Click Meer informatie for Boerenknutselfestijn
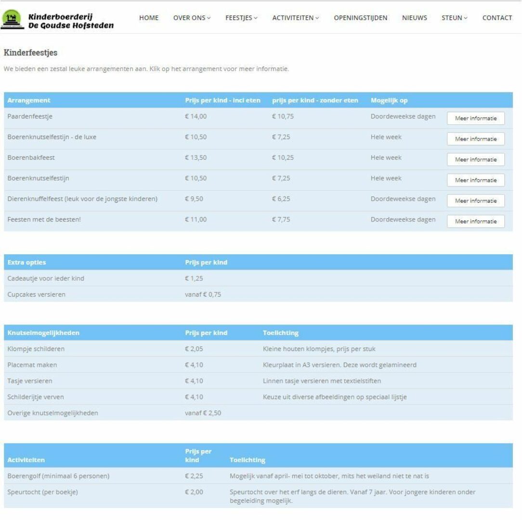 pos(476,180)
